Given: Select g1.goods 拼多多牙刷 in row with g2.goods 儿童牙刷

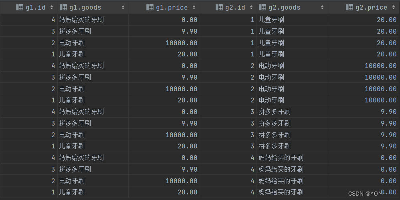Looking at the screenshot, I should coord(75,31).
